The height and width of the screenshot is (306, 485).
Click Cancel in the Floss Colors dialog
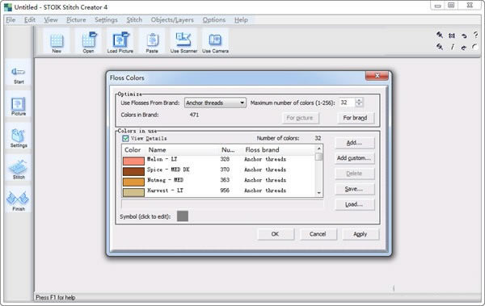[x=318, y=234]
